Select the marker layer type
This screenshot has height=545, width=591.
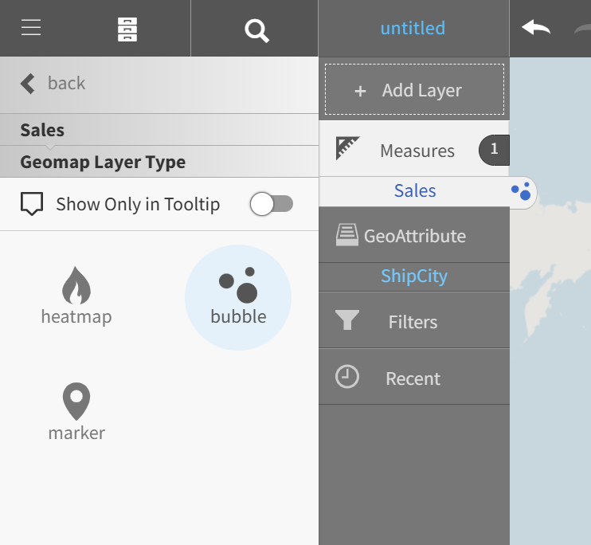[76, 413]
